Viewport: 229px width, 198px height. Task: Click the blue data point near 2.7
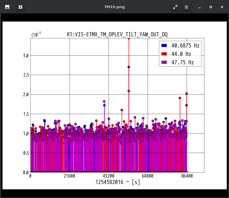pyautogui.click(x=129, y=67)
